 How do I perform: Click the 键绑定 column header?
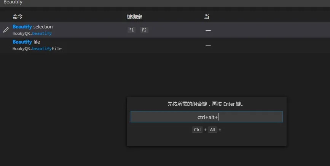click(134, 17)
